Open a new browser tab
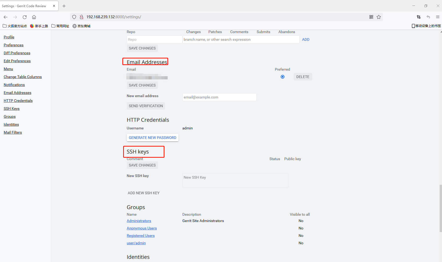442x262 pixels. click(64, 6)
